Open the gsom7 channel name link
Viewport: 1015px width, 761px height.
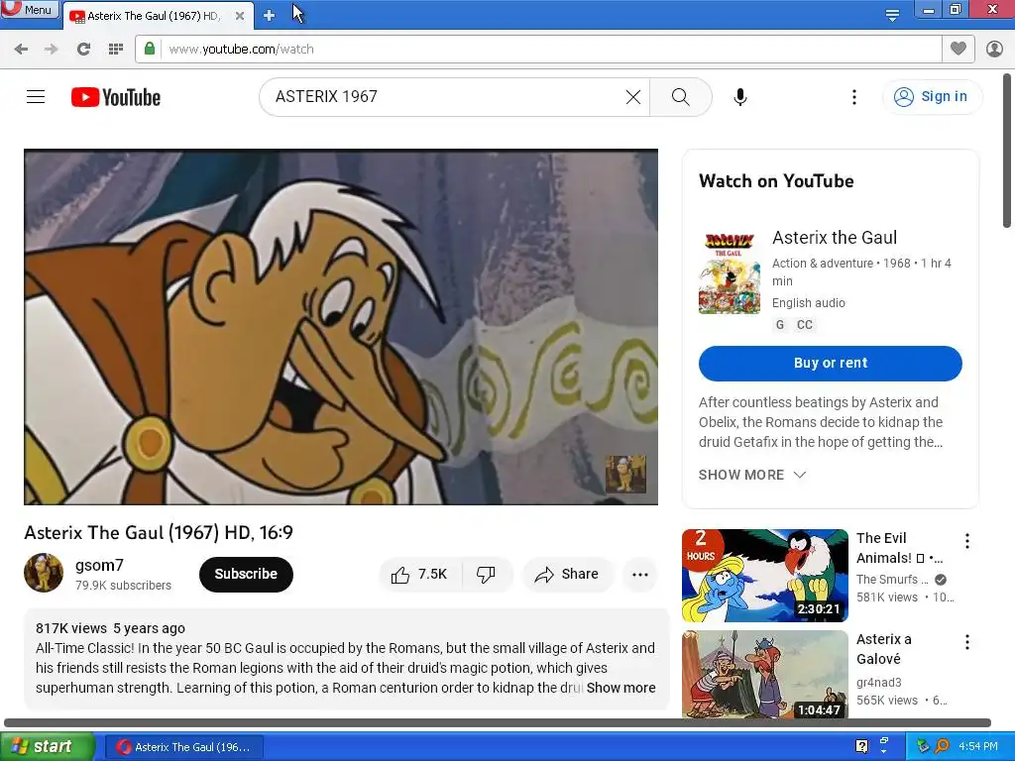(x=99, y=565)
